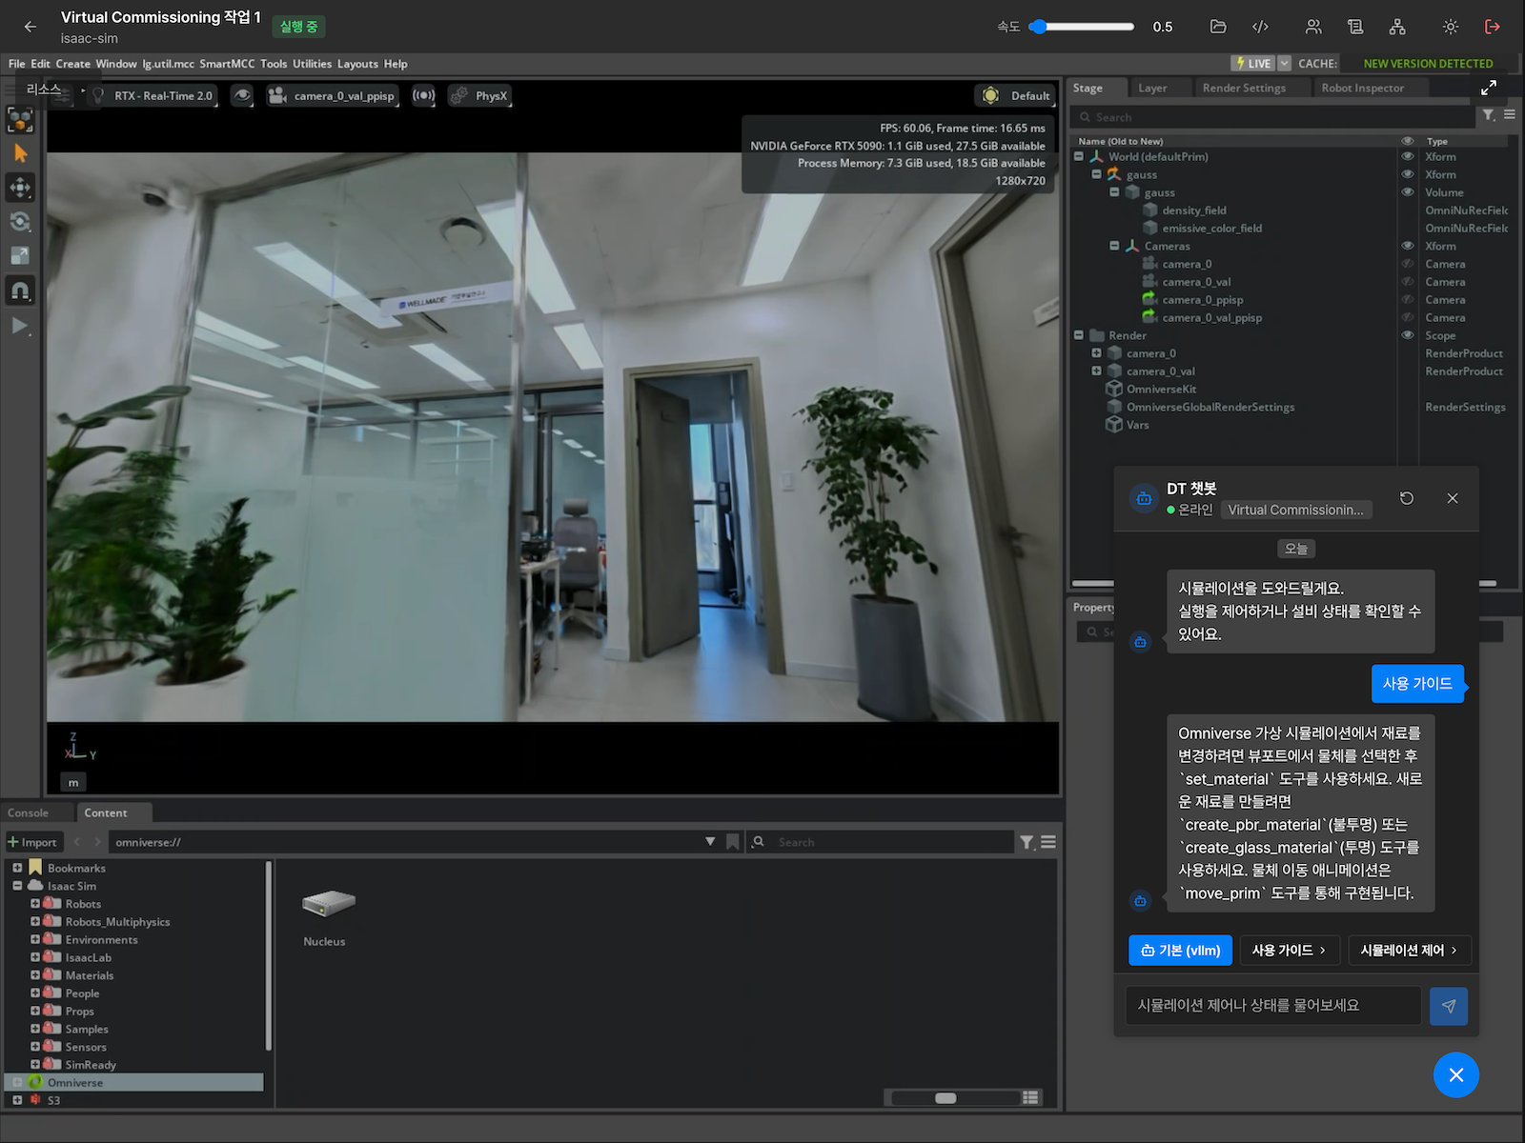
Task: Toggle visibility of Render scope
Action: point(1408,335)
